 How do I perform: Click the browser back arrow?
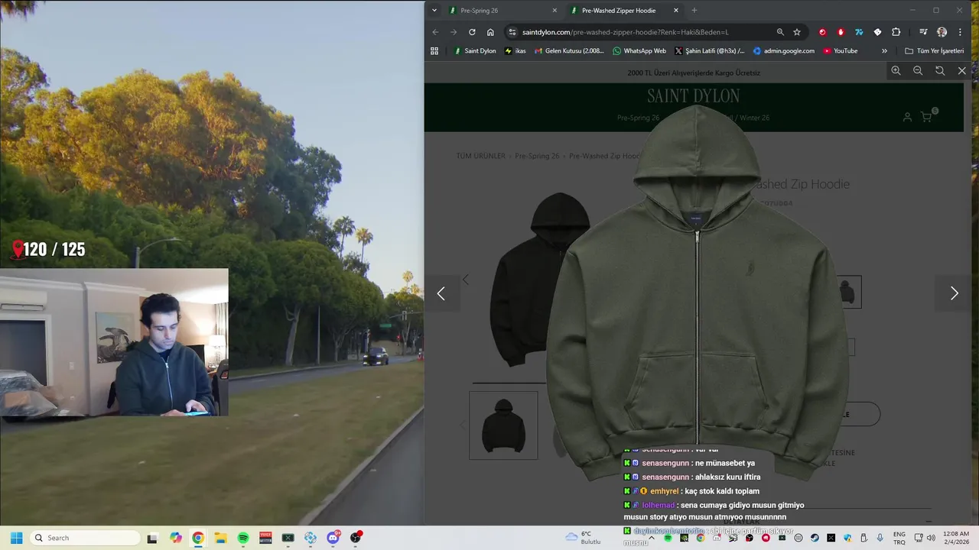coord(435,32)
